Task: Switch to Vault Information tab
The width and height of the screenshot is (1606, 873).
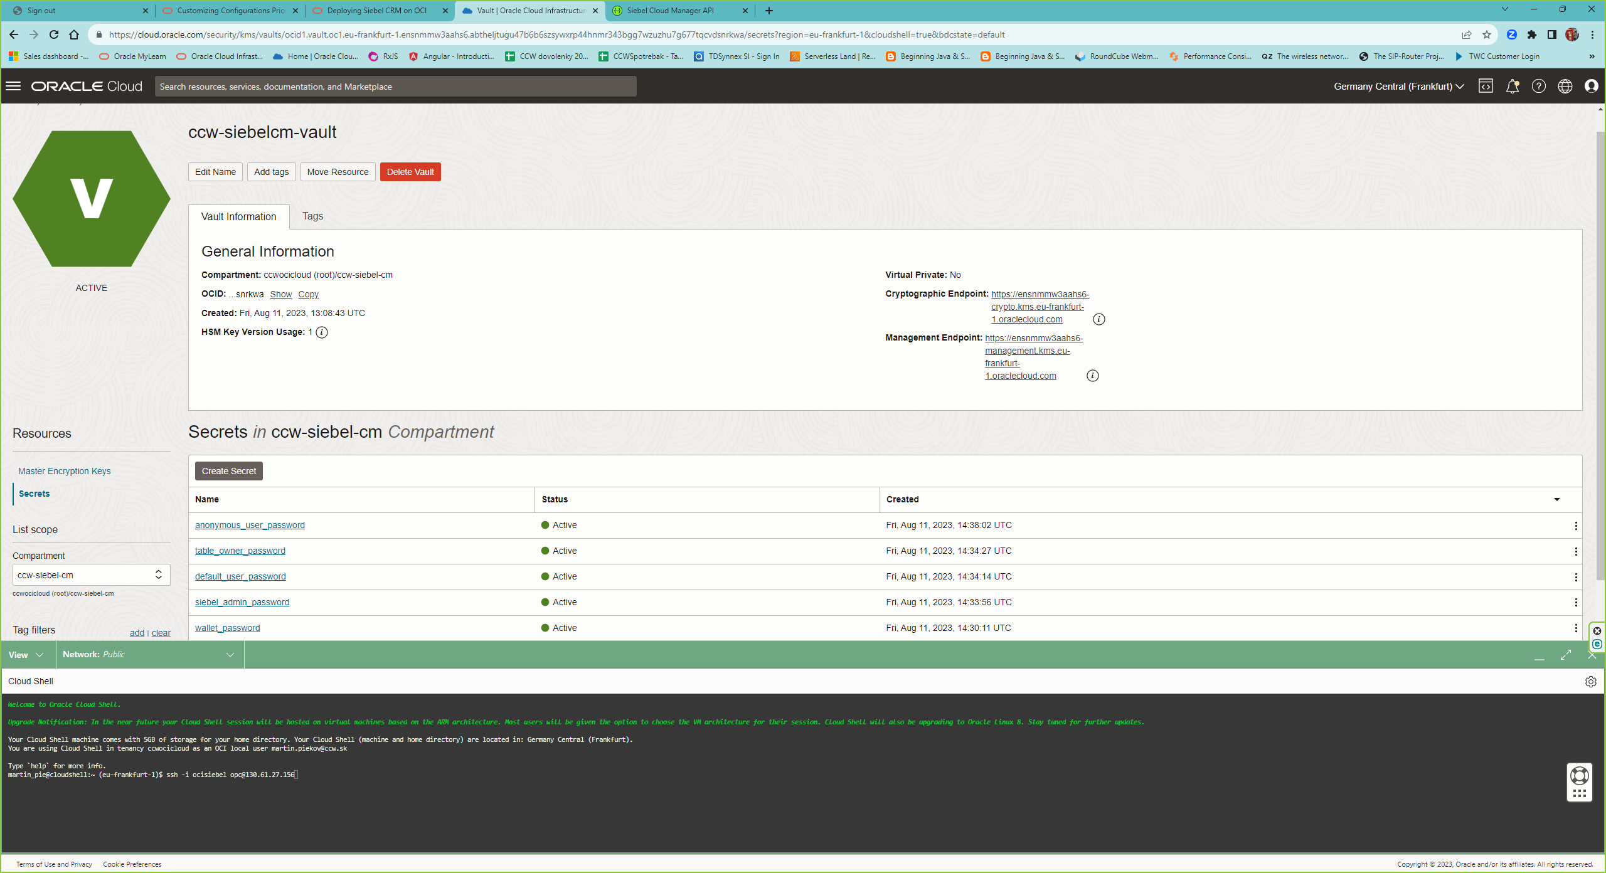Action: 238,217
